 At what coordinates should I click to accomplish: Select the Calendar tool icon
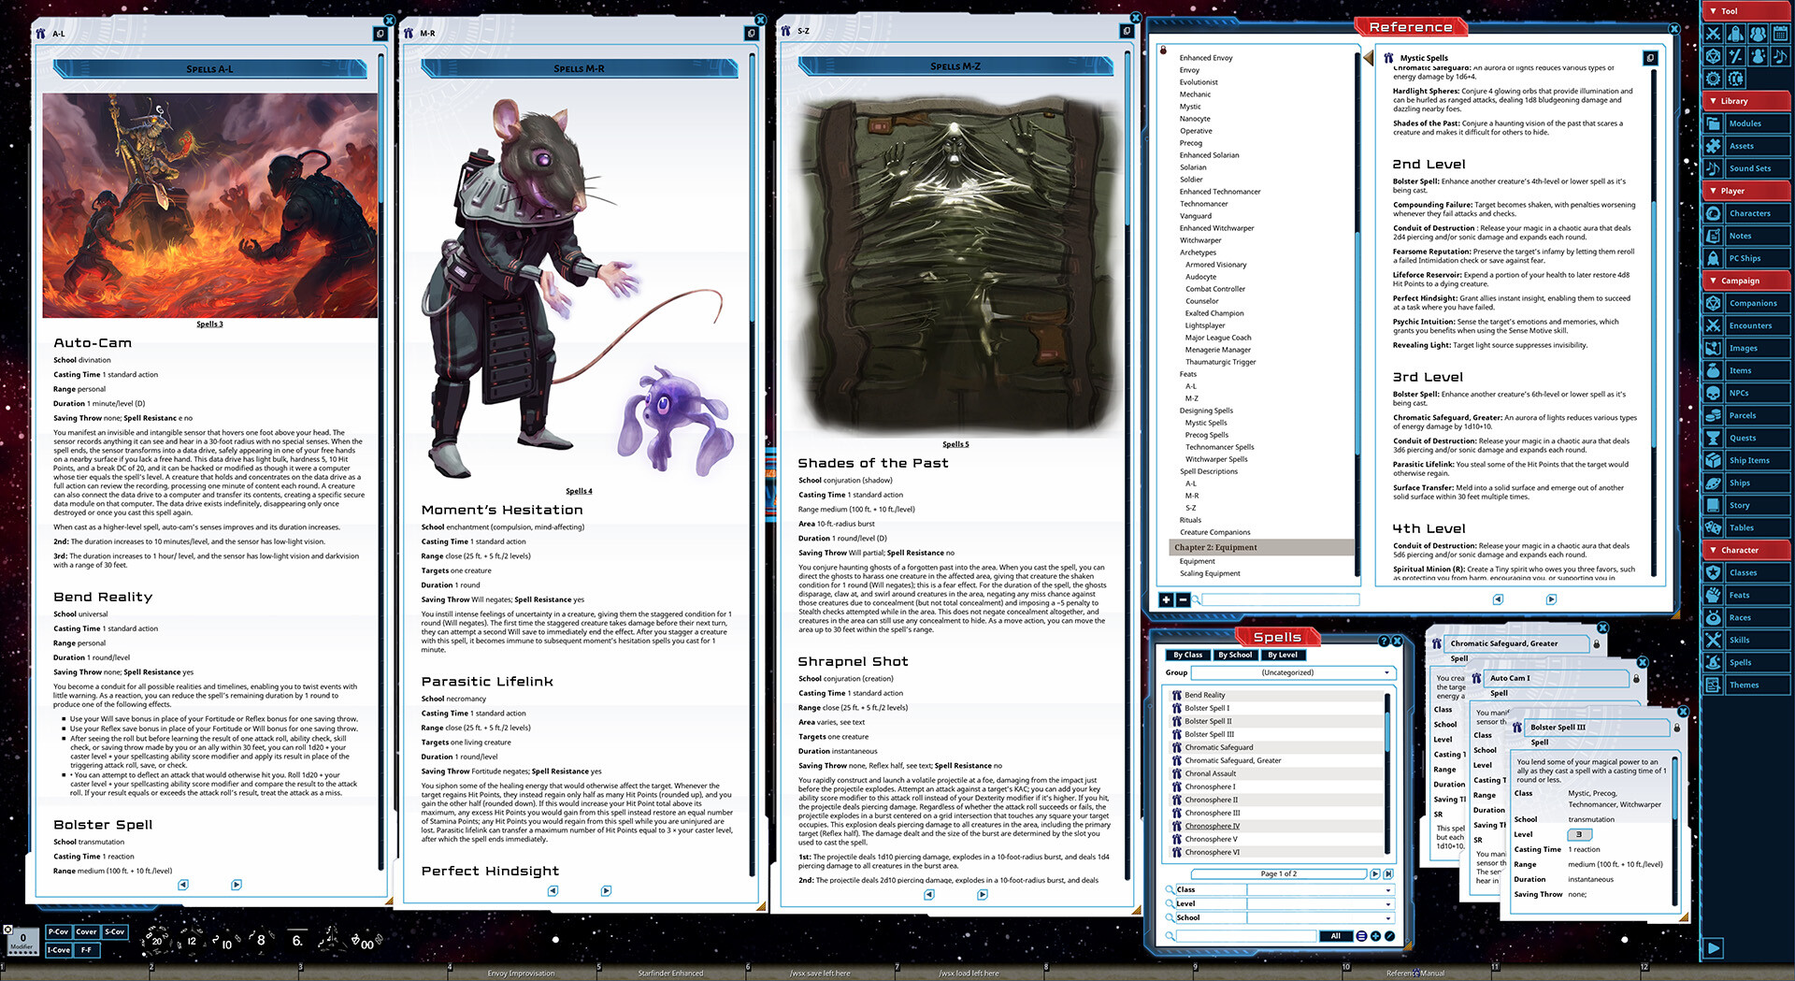[x=1781, y=33]
